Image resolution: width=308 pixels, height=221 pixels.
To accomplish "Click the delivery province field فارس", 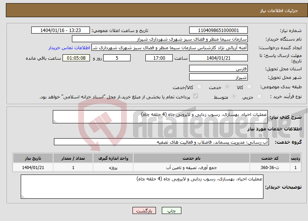I will pyautogui.click(x=218, y=68).
